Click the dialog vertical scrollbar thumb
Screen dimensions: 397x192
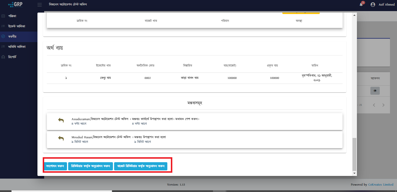(355, 154)
